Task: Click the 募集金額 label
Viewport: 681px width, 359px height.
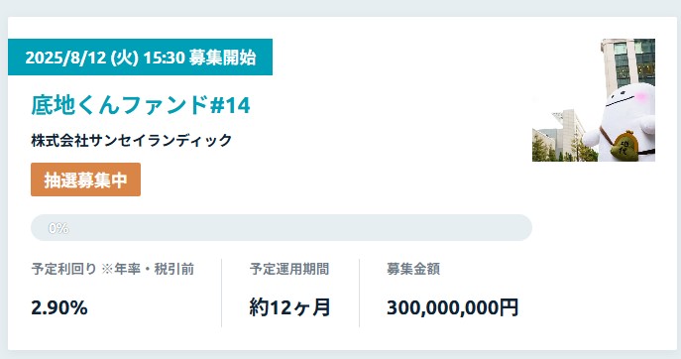Action: tap(413, 269)
